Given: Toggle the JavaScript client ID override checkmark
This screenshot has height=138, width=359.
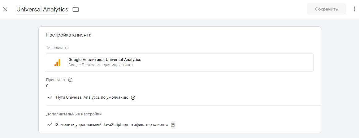Looking at the screenshot, I should click(x=50, y=125).
